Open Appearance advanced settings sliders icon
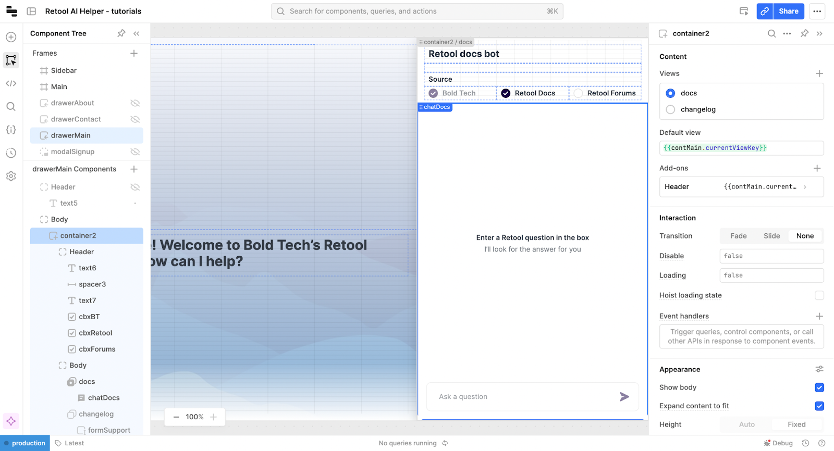 819,369
